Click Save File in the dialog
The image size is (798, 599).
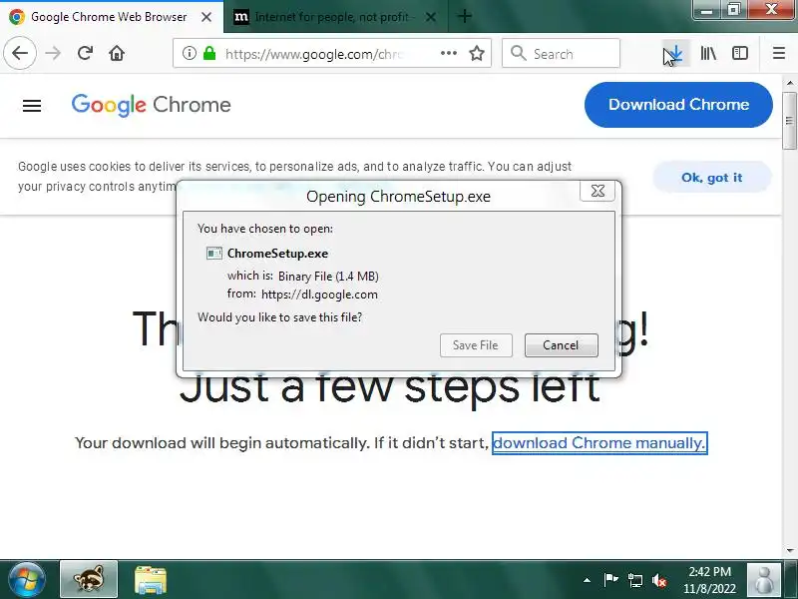coord(476,345)
